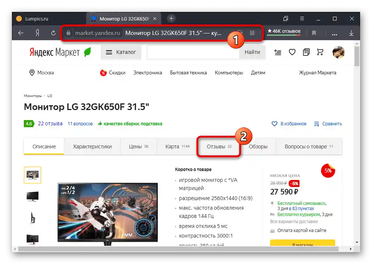The image size is (372, 264).
Task: Go to the LG breadcrumb
Action: [49, 96]
